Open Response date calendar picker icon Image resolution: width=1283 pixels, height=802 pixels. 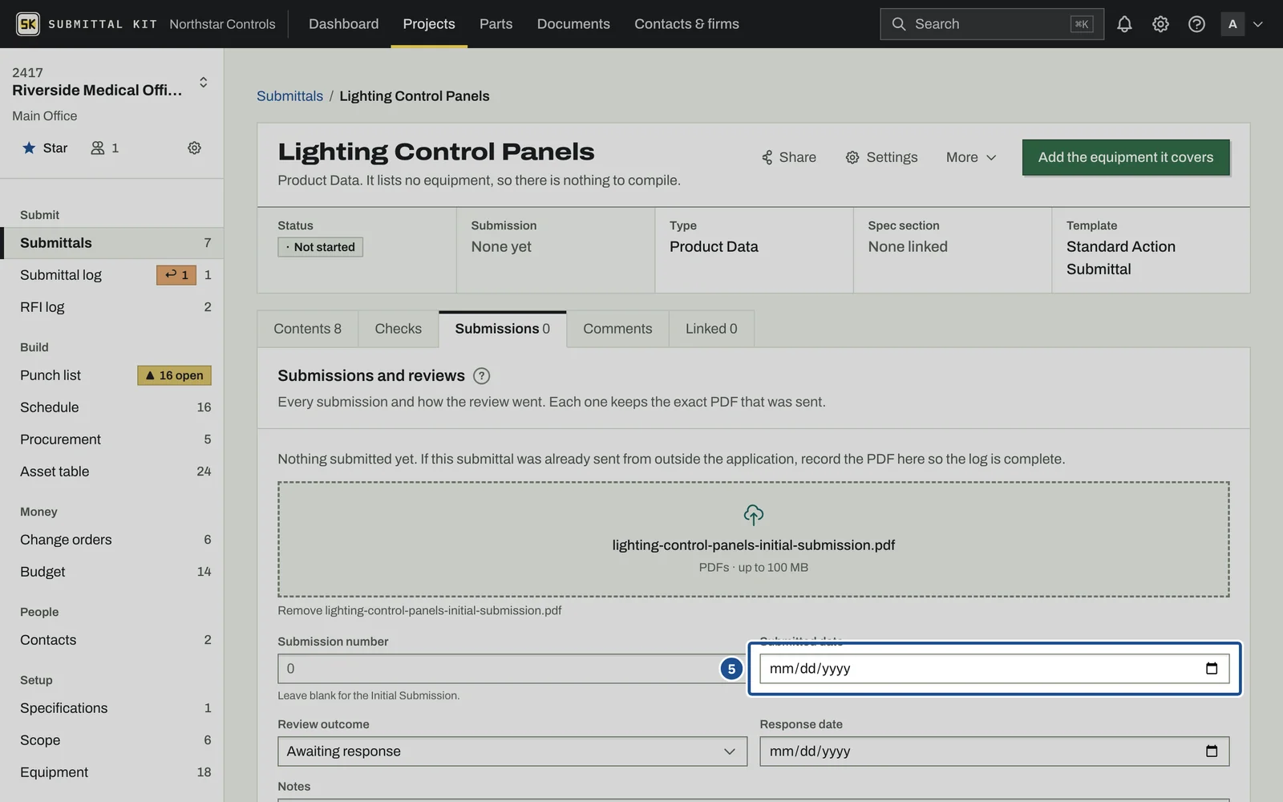pos(1212,751)
